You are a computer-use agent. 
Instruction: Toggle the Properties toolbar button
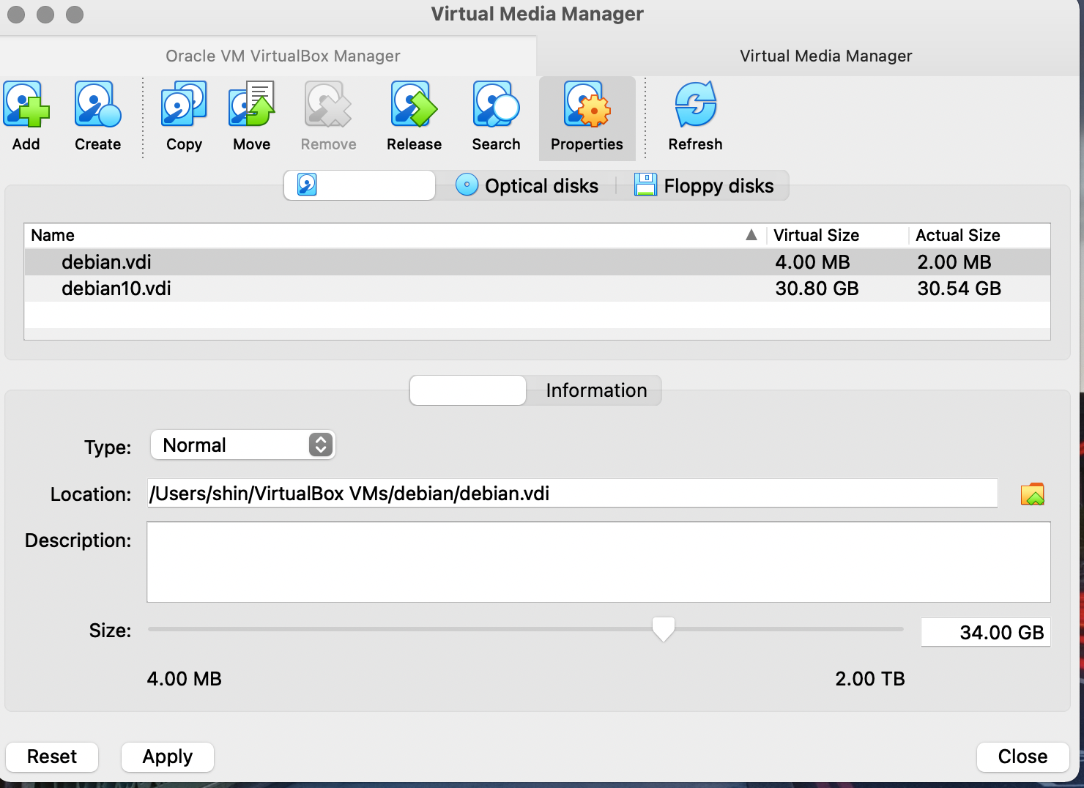coord(587,118)
